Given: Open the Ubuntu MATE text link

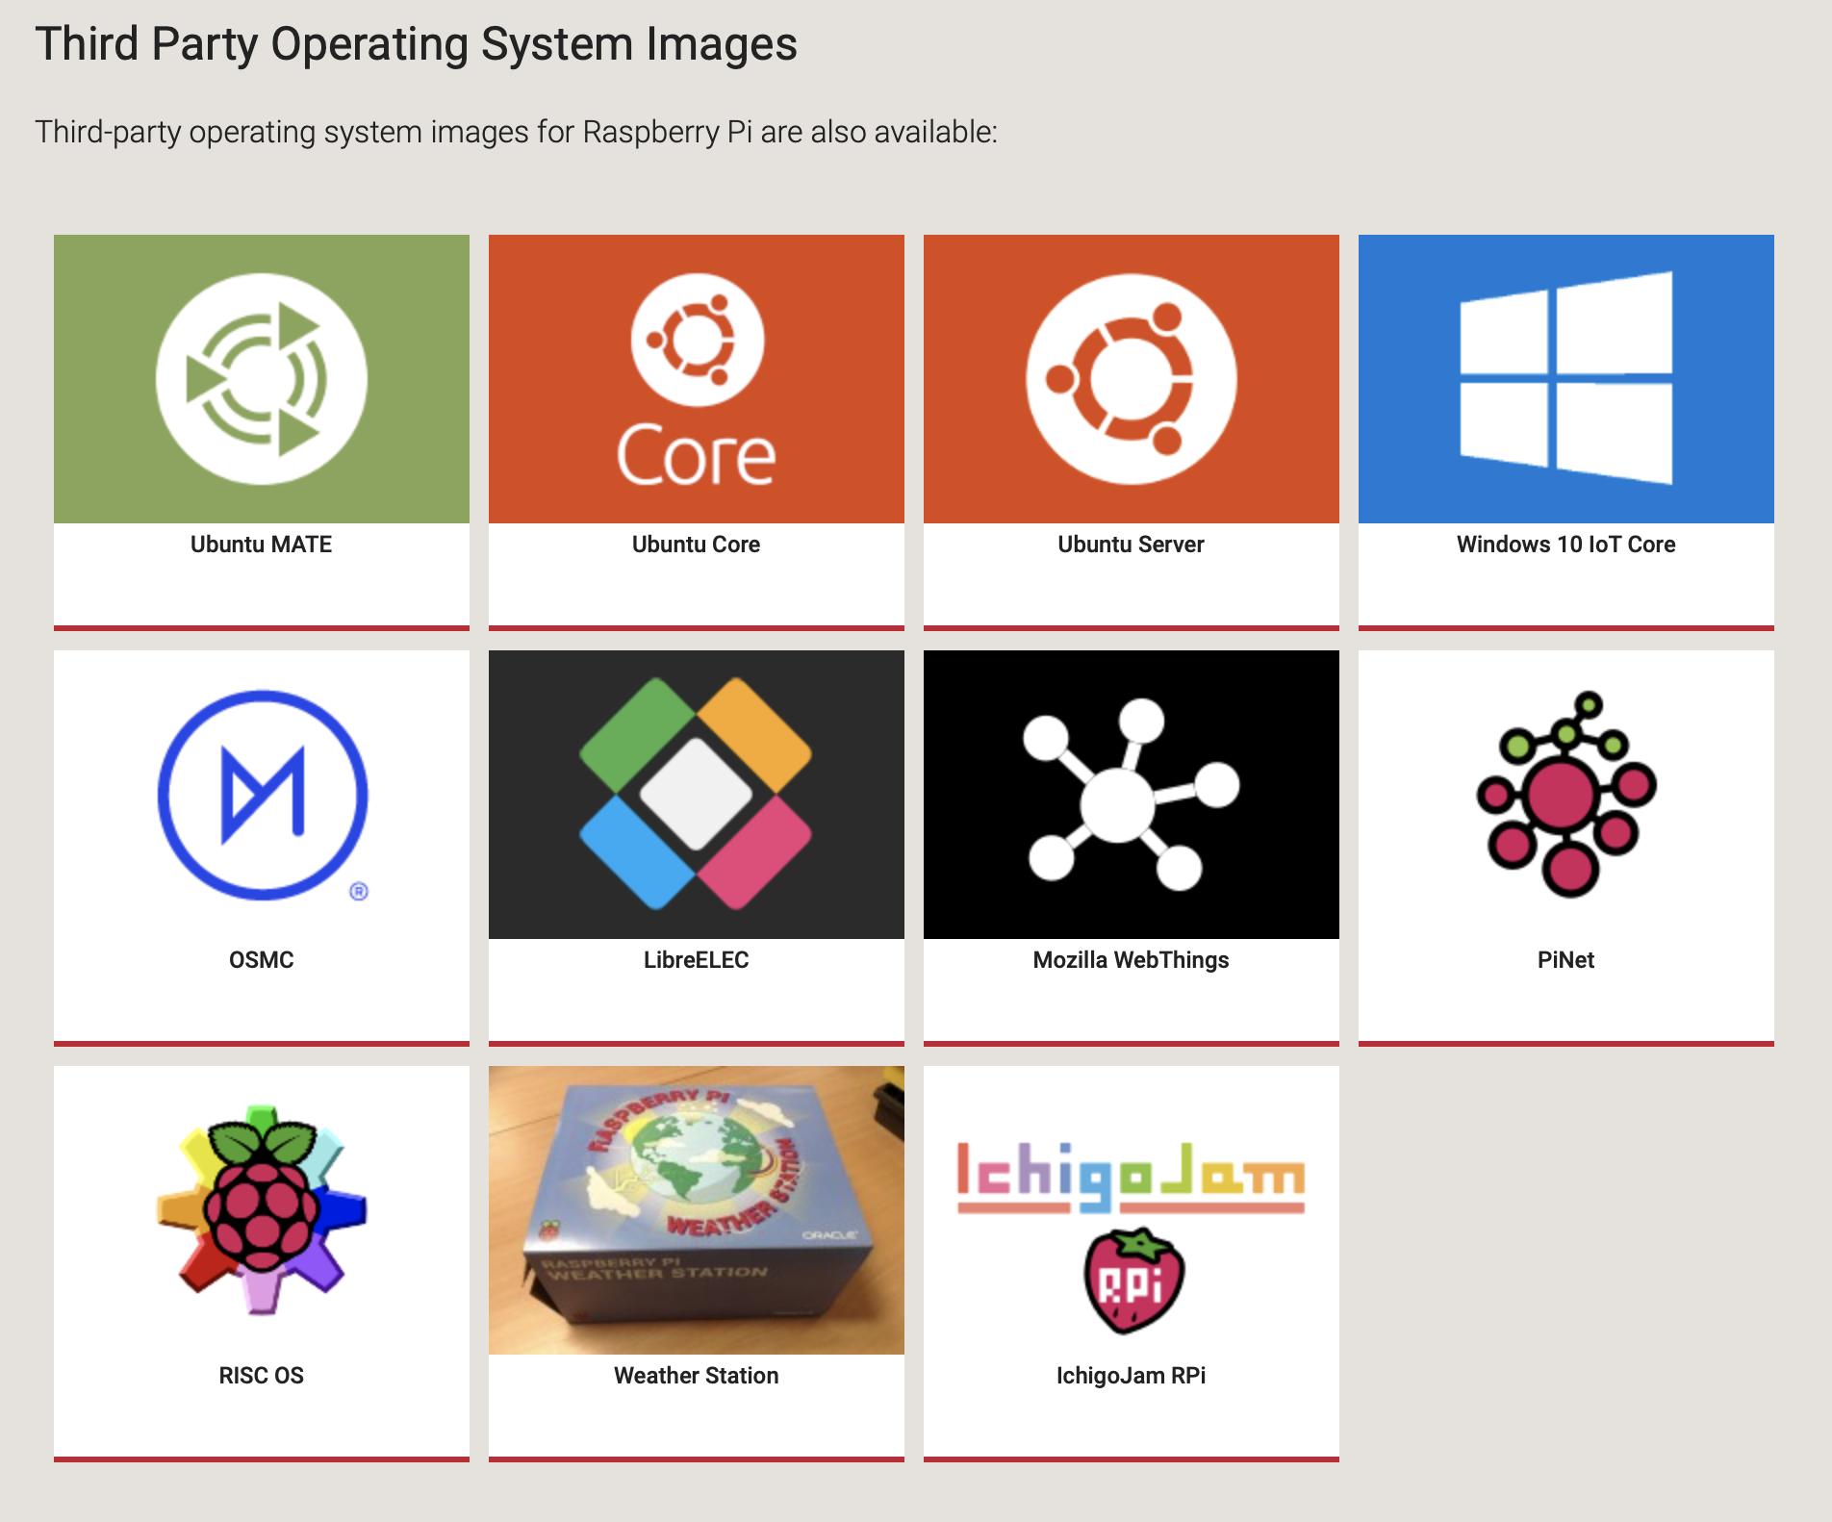Looking at the screenshot, I should 262,545.
